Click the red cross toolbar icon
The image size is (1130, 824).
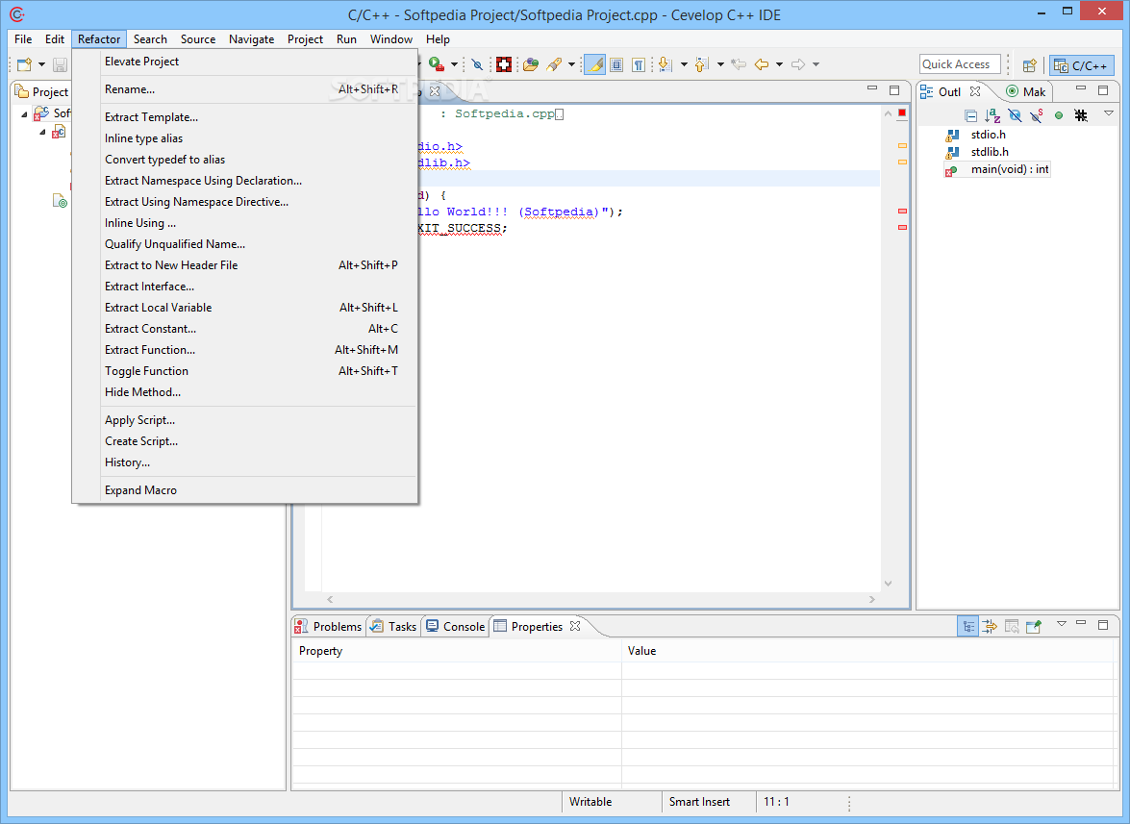point(504,64)
